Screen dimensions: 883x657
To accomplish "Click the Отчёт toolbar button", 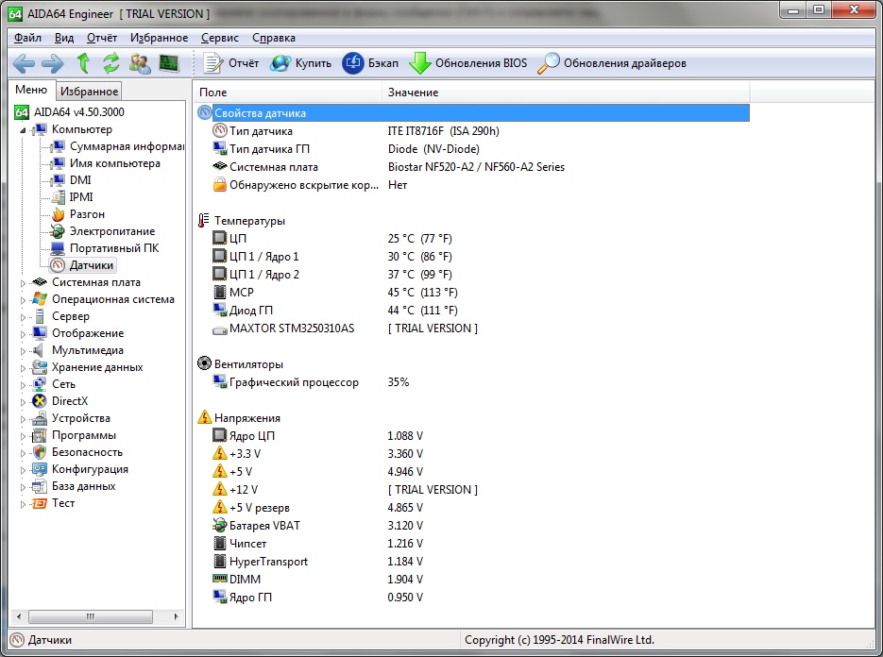I will [230, 63].
